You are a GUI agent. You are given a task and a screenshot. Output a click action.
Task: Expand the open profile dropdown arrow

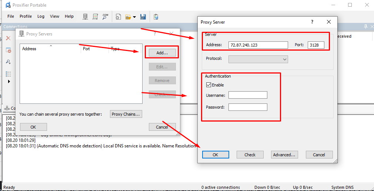134,17
